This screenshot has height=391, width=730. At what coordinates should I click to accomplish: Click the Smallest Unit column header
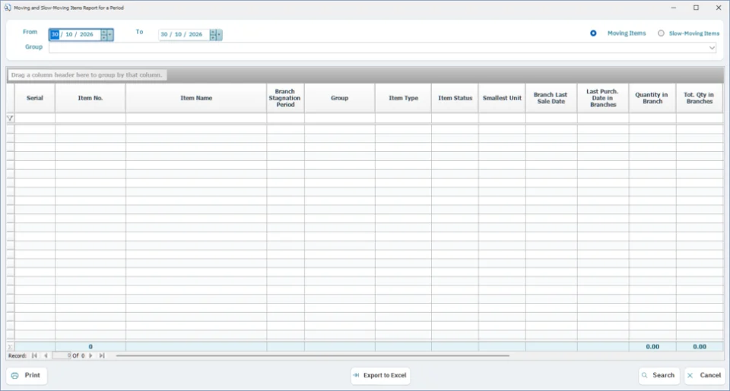(x=502, y=98)
